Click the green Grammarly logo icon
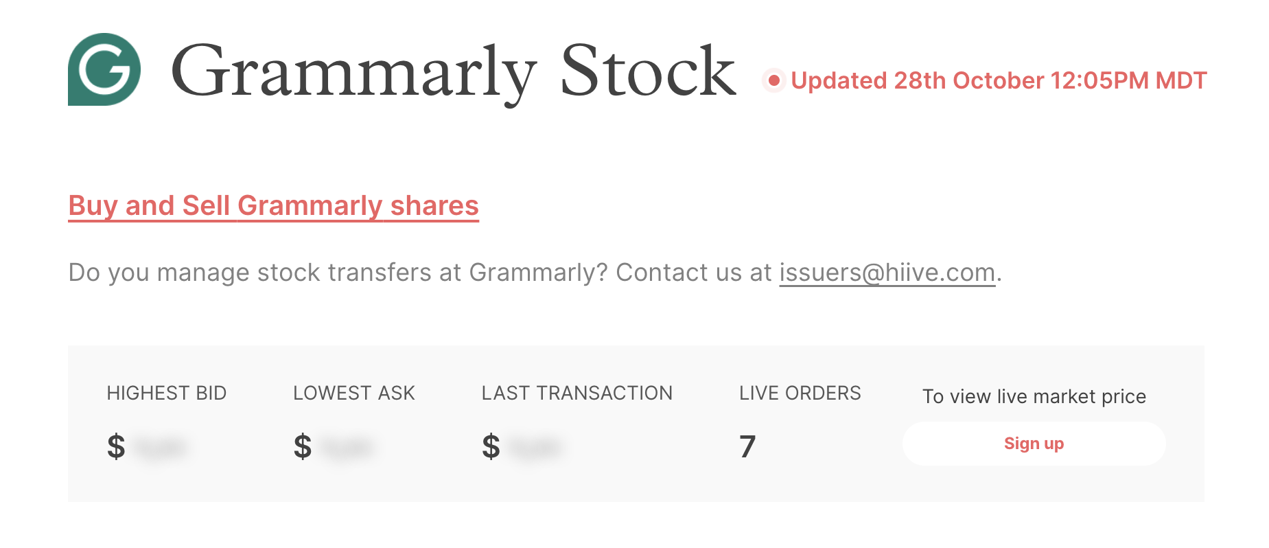This screenshot has height=548, width=1269. pyautogui.click(x=104, y=69)
